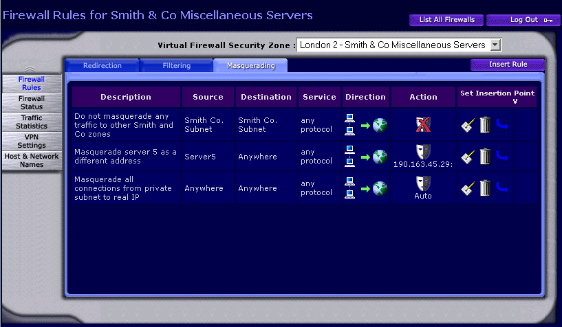Delete the 'Masquerade server 5' rule

[485, 157]
